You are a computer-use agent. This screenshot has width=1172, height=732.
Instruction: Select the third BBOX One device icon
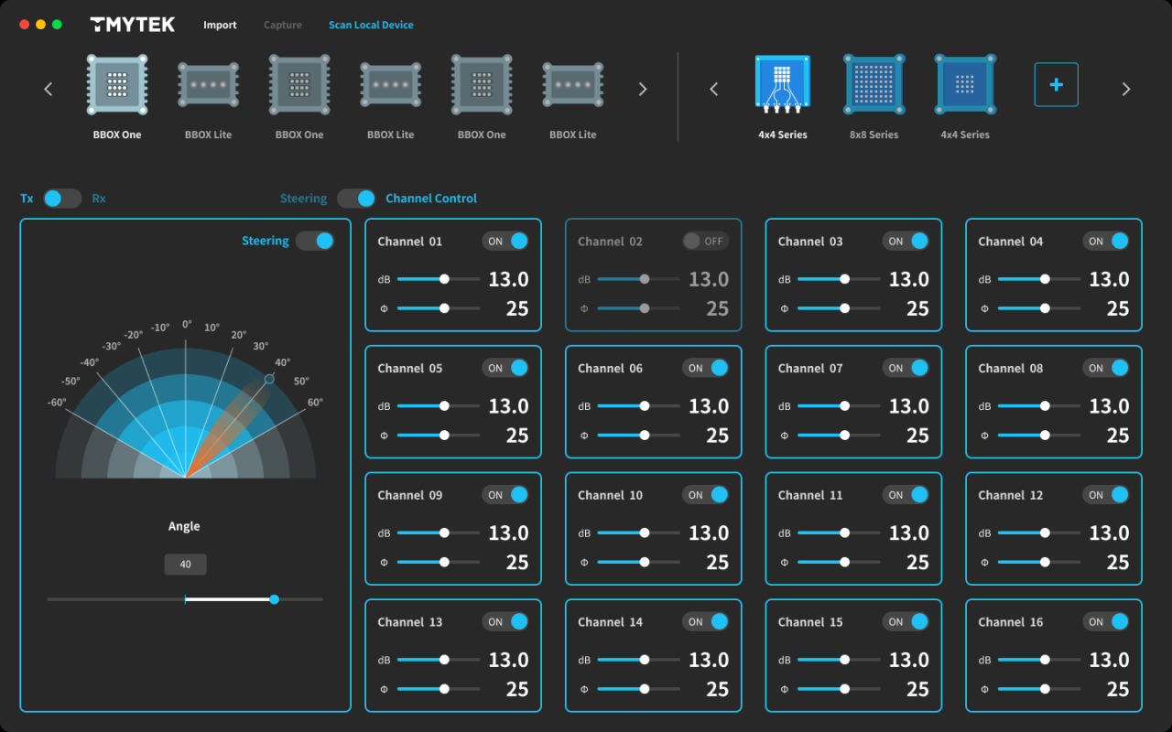point(482,84)
